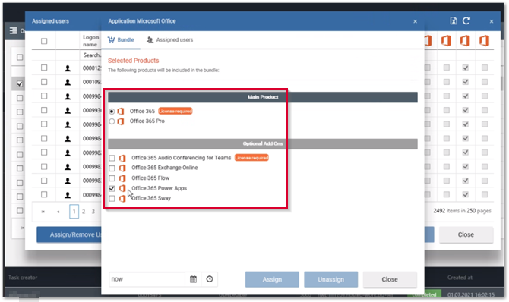
Task: Click the completed status badge
Action: pyautogui.click(x=424, y=294)
